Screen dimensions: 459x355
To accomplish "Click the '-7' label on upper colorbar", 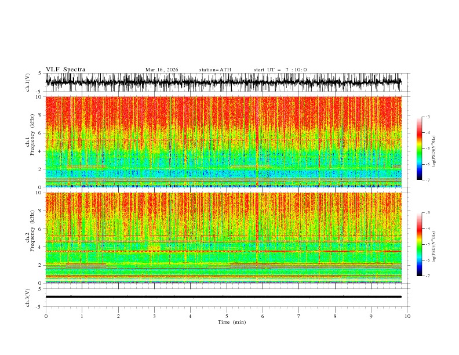I will pos(427,180).
